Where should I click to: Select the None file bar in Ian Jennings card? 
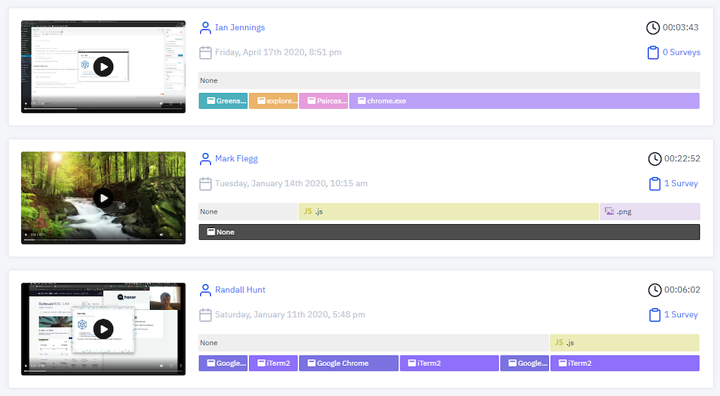449,80
